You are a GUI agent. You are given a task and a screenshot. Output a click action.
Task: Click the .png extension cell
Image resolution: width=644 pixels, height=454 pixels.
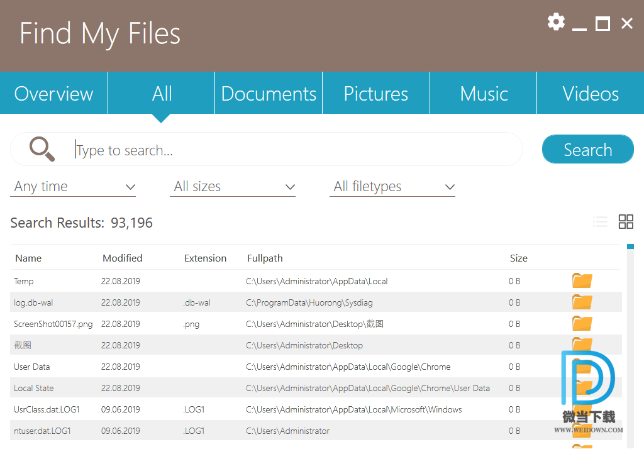191,324
